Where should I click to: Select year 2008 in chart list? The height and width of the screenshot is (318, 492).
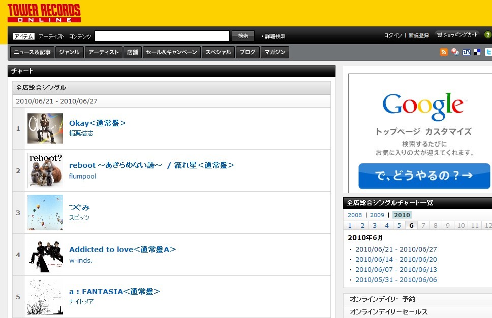[x=355, y=215]
